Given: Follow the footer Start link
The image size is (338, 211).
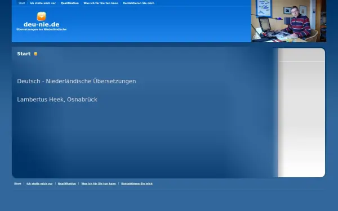Looking at the screenshot, I should [x=17, y=183].
